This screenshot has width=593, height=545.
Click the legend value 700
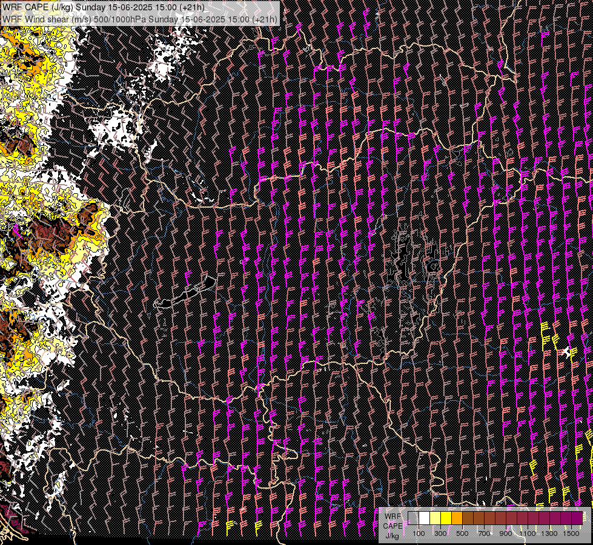click(484, 533)
